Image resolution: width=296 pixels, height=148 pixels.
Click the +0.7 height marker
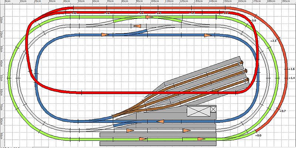tap(282, 111)
